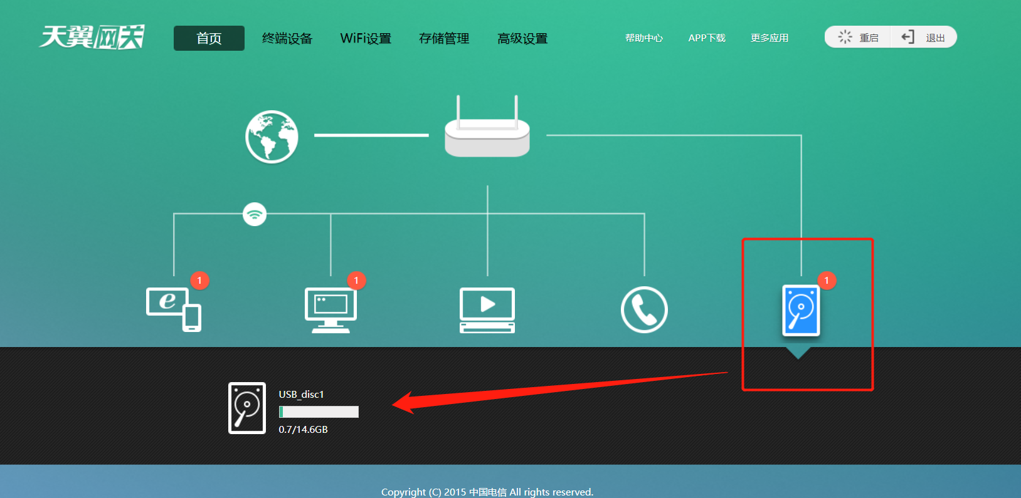Image resolution: width=1021 pixels, height=498 pixels.
Task: Open the wireless devices icon
Action: (174, 309)
